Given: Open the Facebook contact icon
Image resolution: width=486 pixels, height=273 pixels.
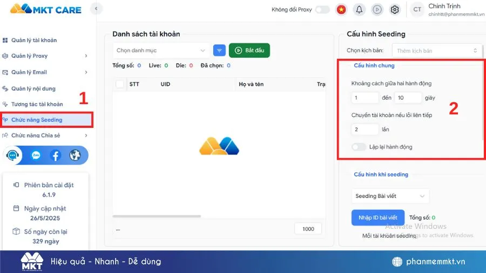Looking at the screenshot, I should coord(56,155).
